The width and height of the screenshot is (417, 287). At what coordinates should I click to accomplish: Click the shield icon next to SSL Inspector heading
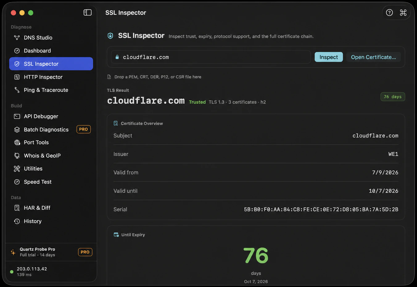point(110,36)
